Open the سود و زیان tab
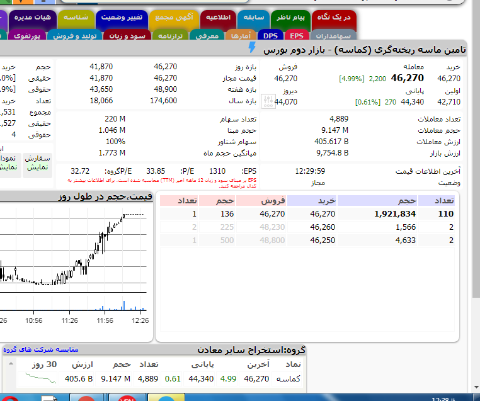Screen dimensions: 480x401 click(127, 36)
